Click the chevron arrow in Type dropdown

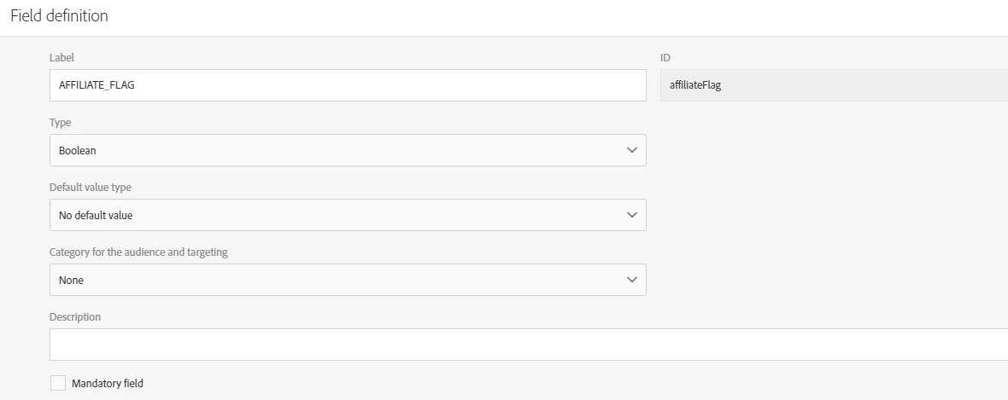pos(631,150)
